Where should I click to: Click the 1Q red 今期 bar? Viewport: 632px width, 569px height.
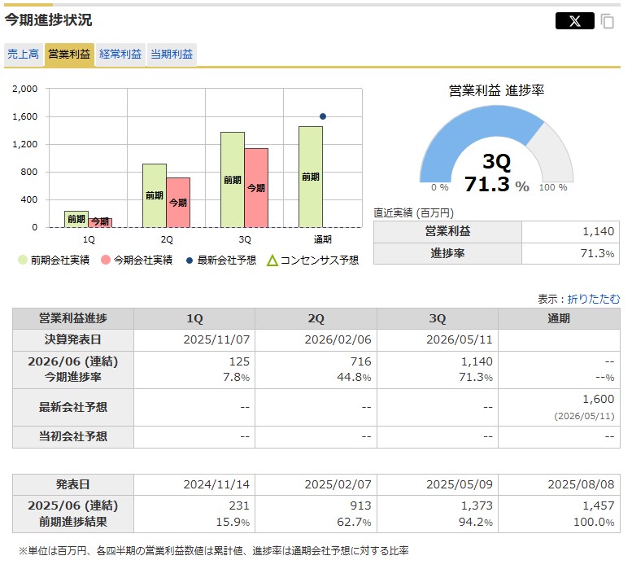(x=100, y=222)
